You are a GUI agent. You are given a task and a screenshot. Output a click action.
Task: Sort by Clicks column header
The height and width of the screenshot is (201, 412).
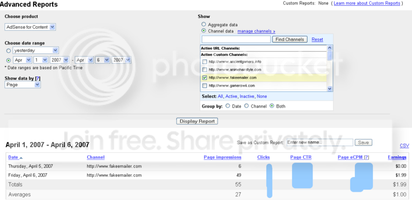[264, 157]
